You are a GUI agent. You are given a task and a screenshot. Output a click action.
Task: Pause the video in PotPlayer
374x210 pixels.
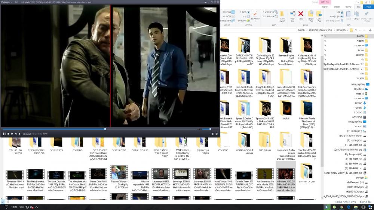click(x=4, y=134)
